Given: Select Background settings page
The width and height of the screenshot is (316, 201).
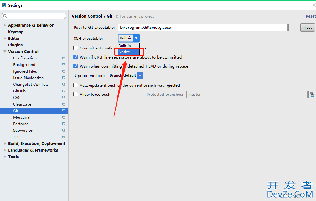Looking at the screenshot, I should point(24,64).
